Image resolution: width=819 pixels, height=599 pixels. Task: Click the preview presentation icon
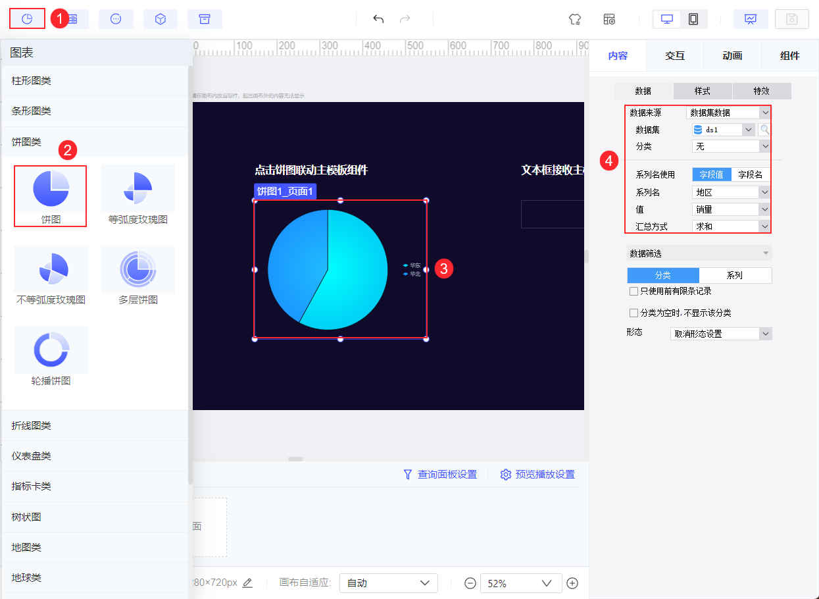[751, 19]
